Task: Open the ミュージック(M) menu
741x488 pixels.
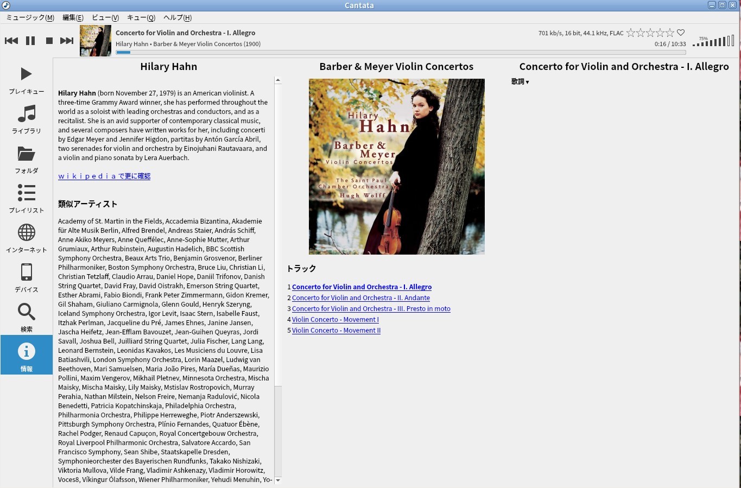Action: (30, 17)
